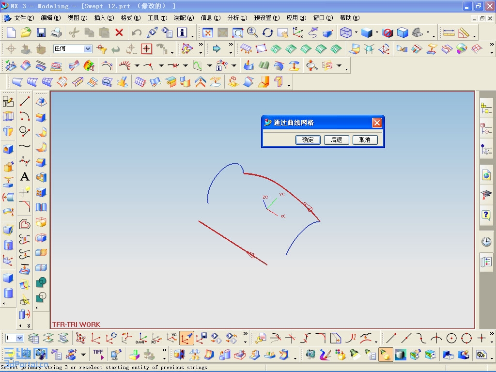Open the Information (i) icon
Viewport: 496px width, 372px height.
(182, 32)
